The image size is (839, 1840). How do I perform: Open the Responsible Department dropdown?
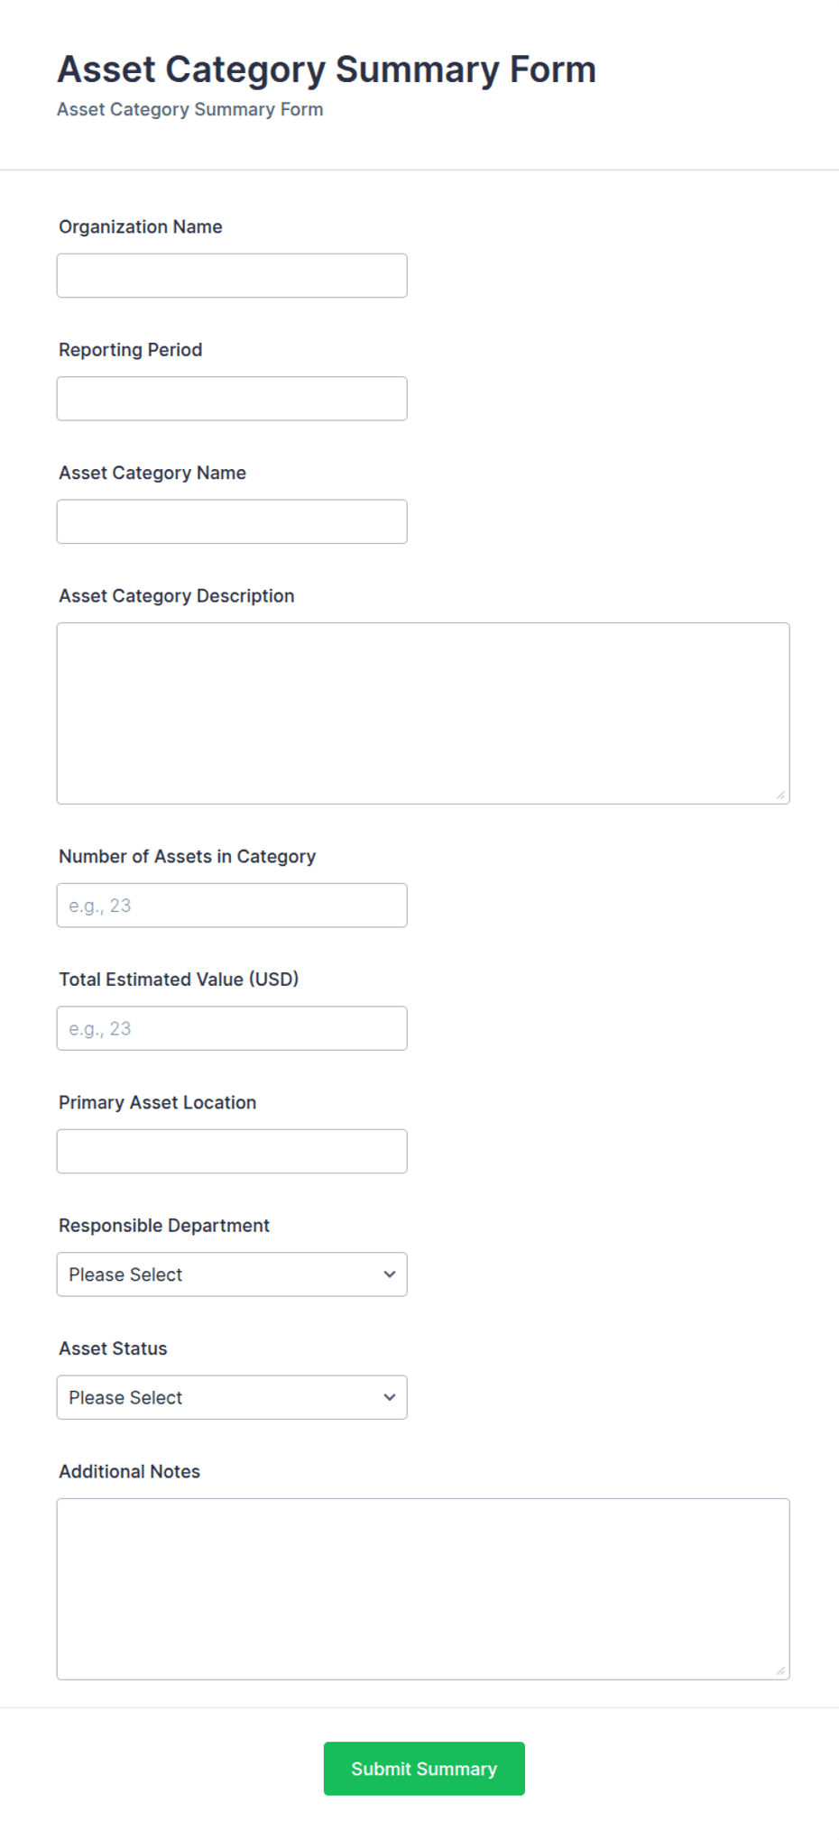[232, 1274]
